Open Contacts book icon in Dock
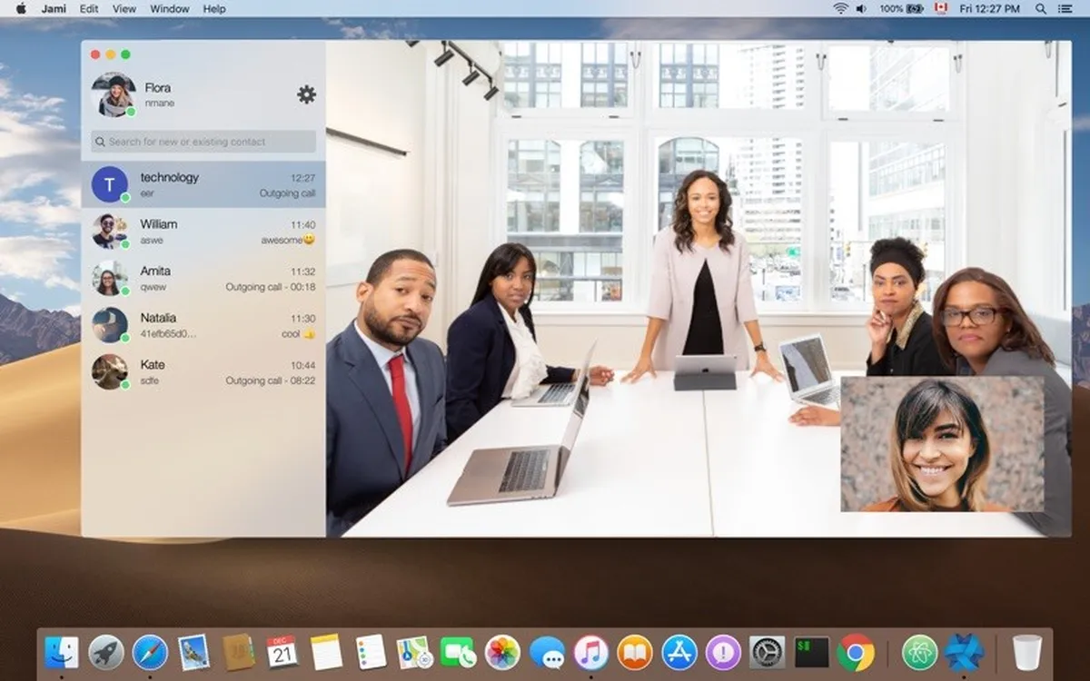1090x681 pixels. [239, 652]
